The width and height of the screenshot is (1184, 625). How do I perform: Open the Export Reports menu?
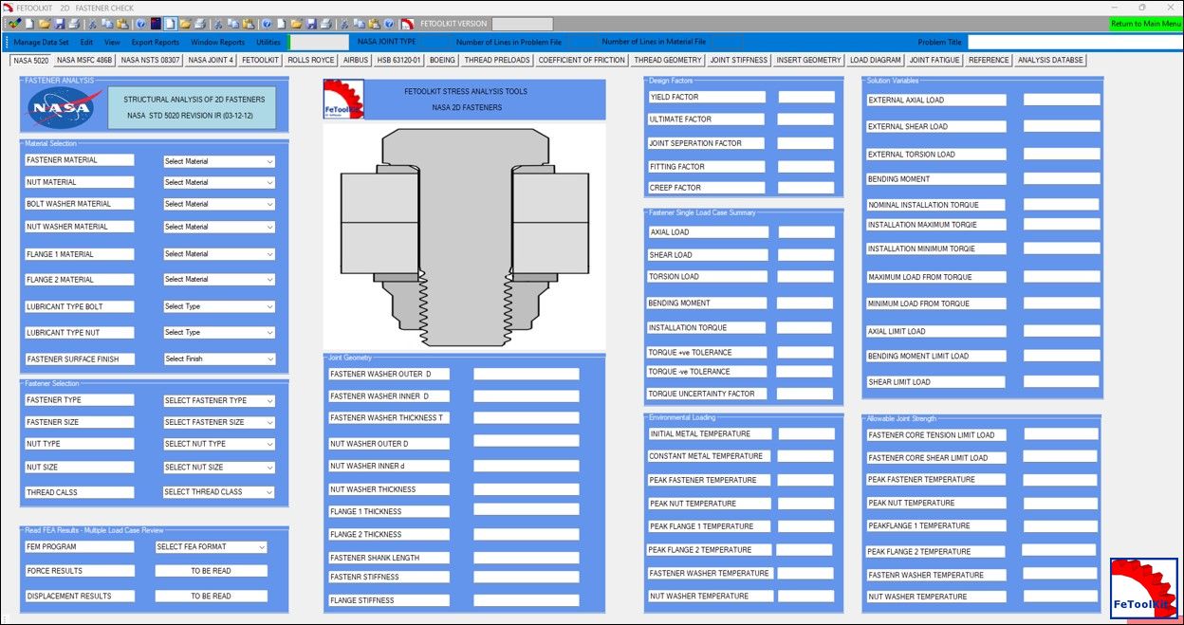[155, 42]
